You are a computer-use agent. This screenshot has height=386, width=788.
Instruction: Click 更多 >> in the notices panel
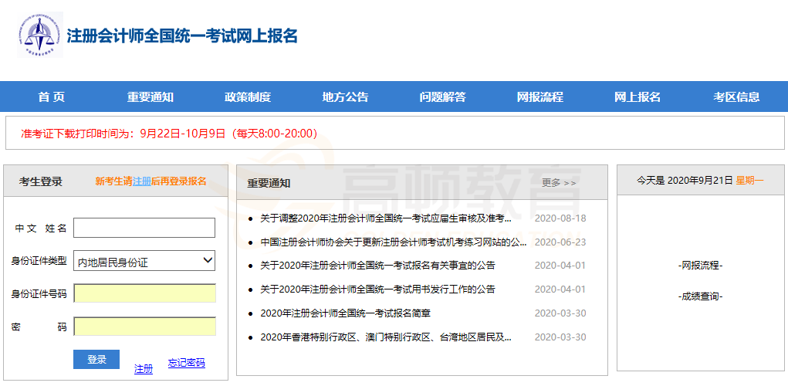[x=559, y=183]
